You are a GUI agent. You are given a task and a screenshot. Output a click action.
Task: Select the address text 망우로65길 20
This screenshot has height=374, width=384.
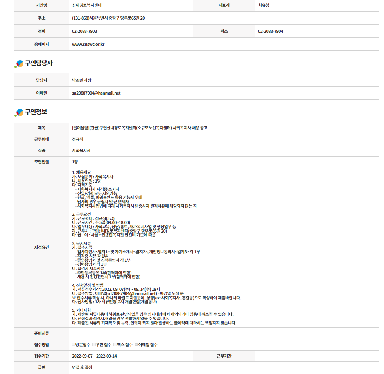point(133,18)
